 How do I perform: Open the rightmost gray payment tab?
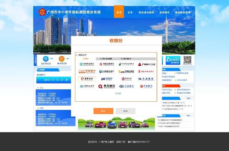[x=126, y=59]
